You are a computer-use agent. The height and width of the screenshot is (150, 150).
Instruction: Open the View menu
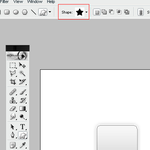pos(18,2)
